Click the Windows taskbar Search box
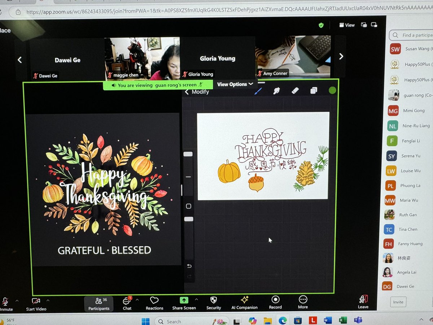The width and height of the screenshot is (433, 325). (191, 321)
